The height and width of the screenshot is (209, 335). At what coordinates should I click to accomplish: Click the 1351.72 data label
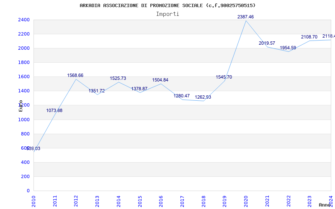coord(97,91)
